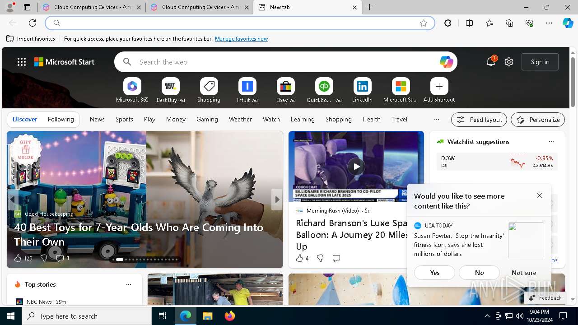
Task: Open the Best Buy shortcut
Action: coord(170,90)
